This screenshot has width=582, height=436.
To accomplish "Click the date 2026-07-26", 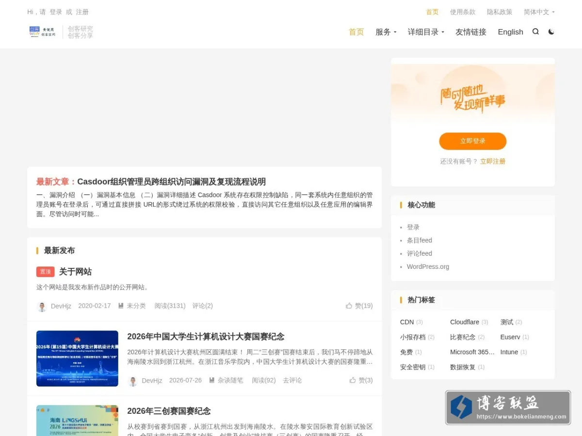I will tap(185, 380).
